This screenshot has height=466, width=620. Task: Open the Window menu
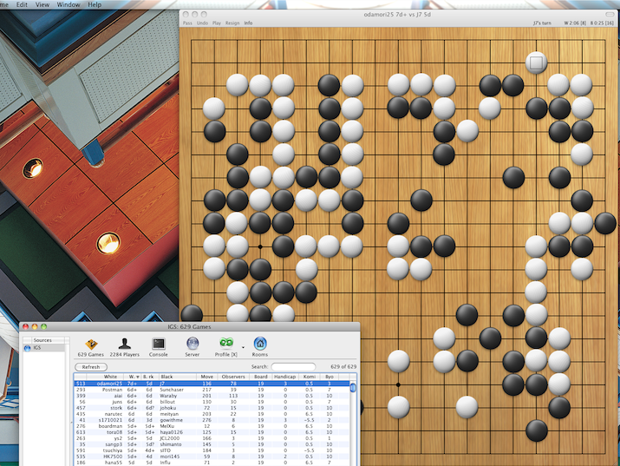coord(69,4)
